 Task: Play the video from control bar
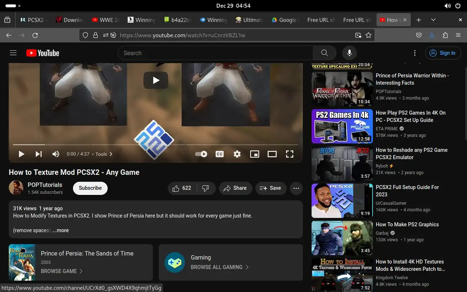coord(21,154)
